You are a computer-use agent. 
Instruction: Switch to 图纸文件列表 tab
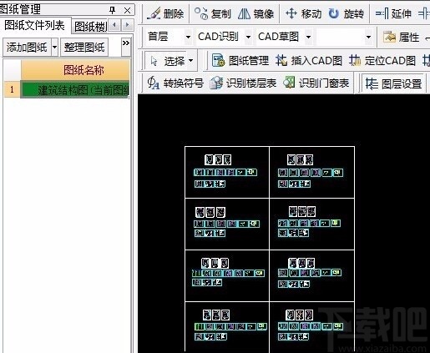click(x=35, y=26)
